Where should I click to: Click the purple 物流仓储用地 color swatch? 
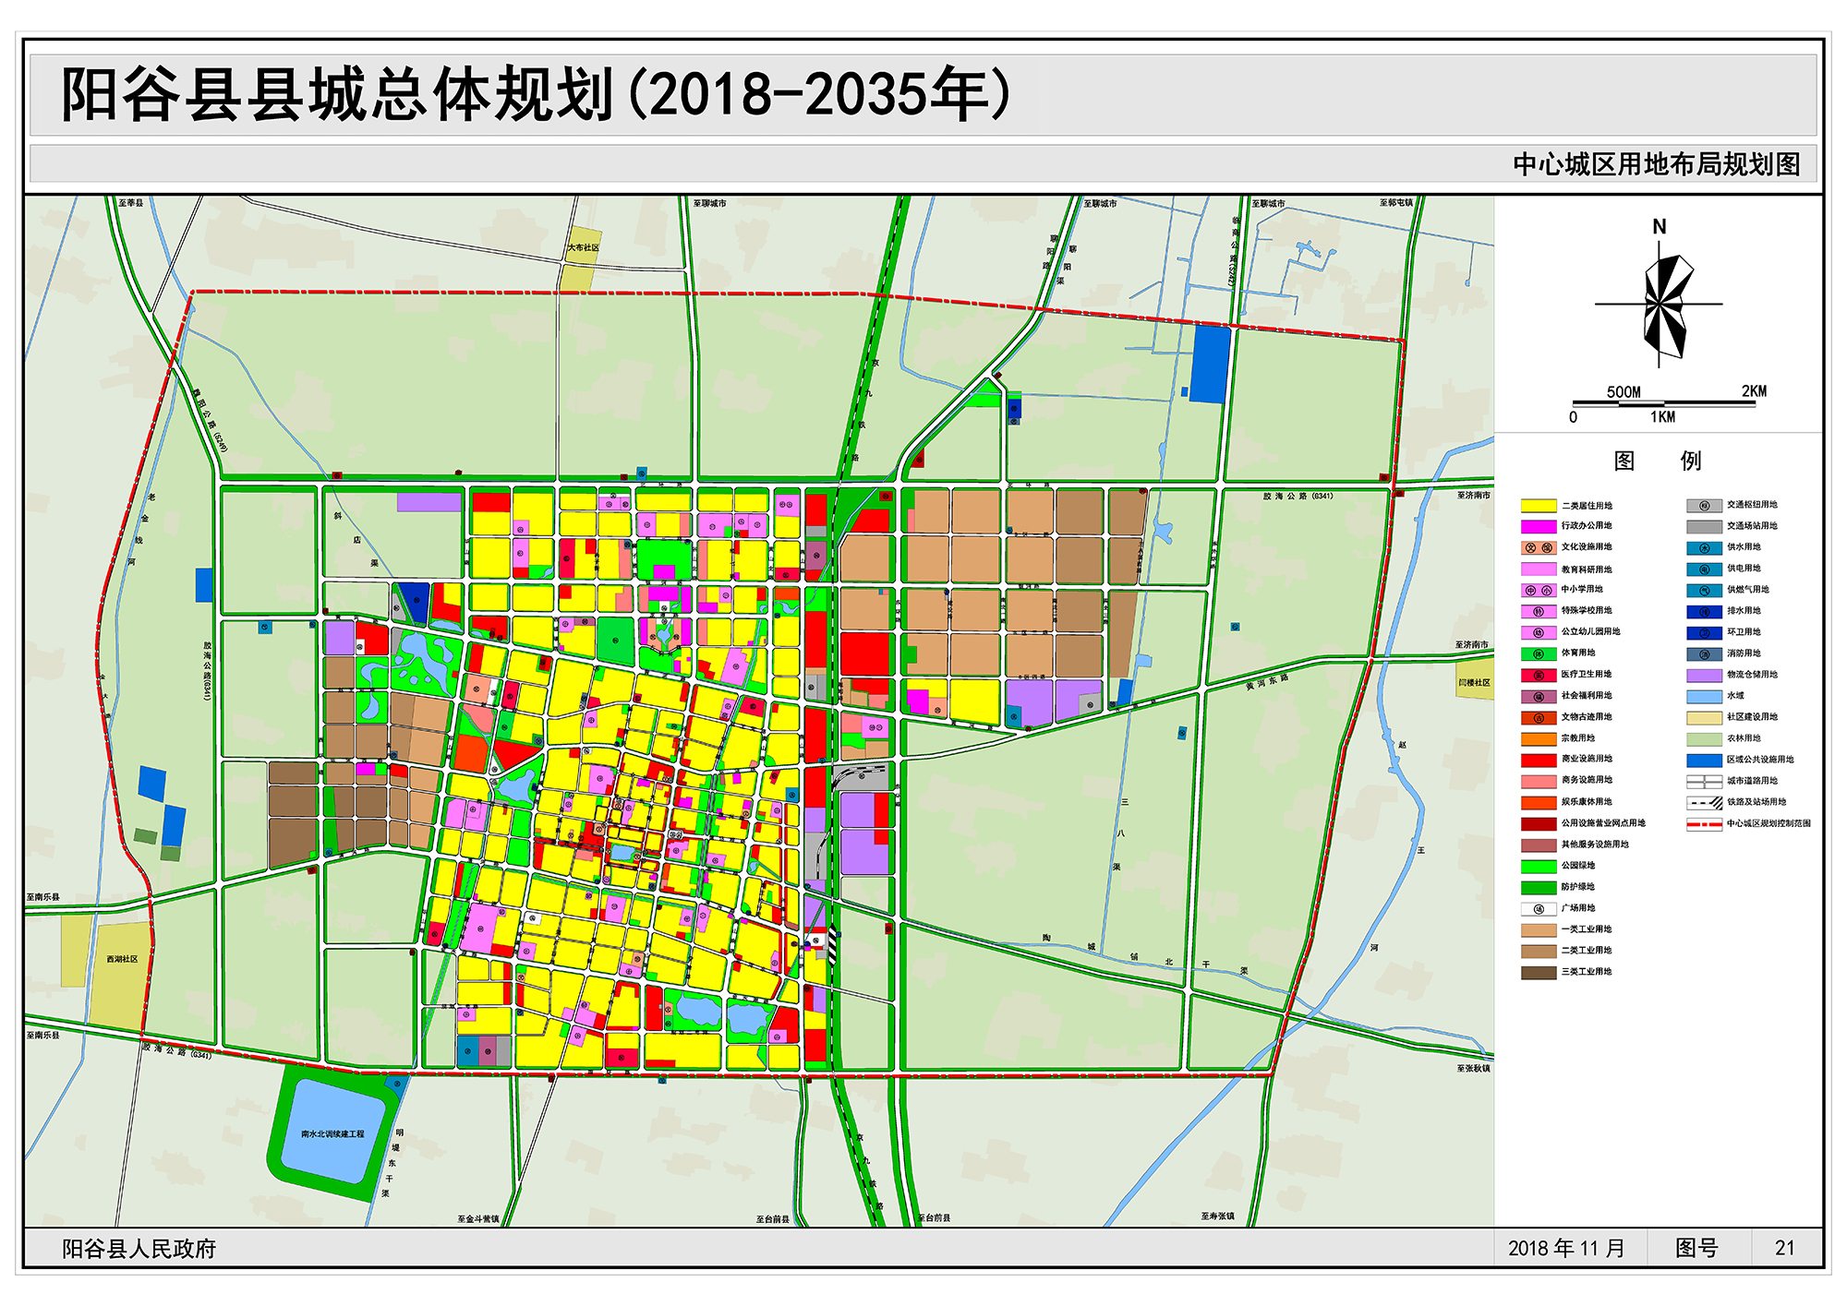(x=1704, y=675)
